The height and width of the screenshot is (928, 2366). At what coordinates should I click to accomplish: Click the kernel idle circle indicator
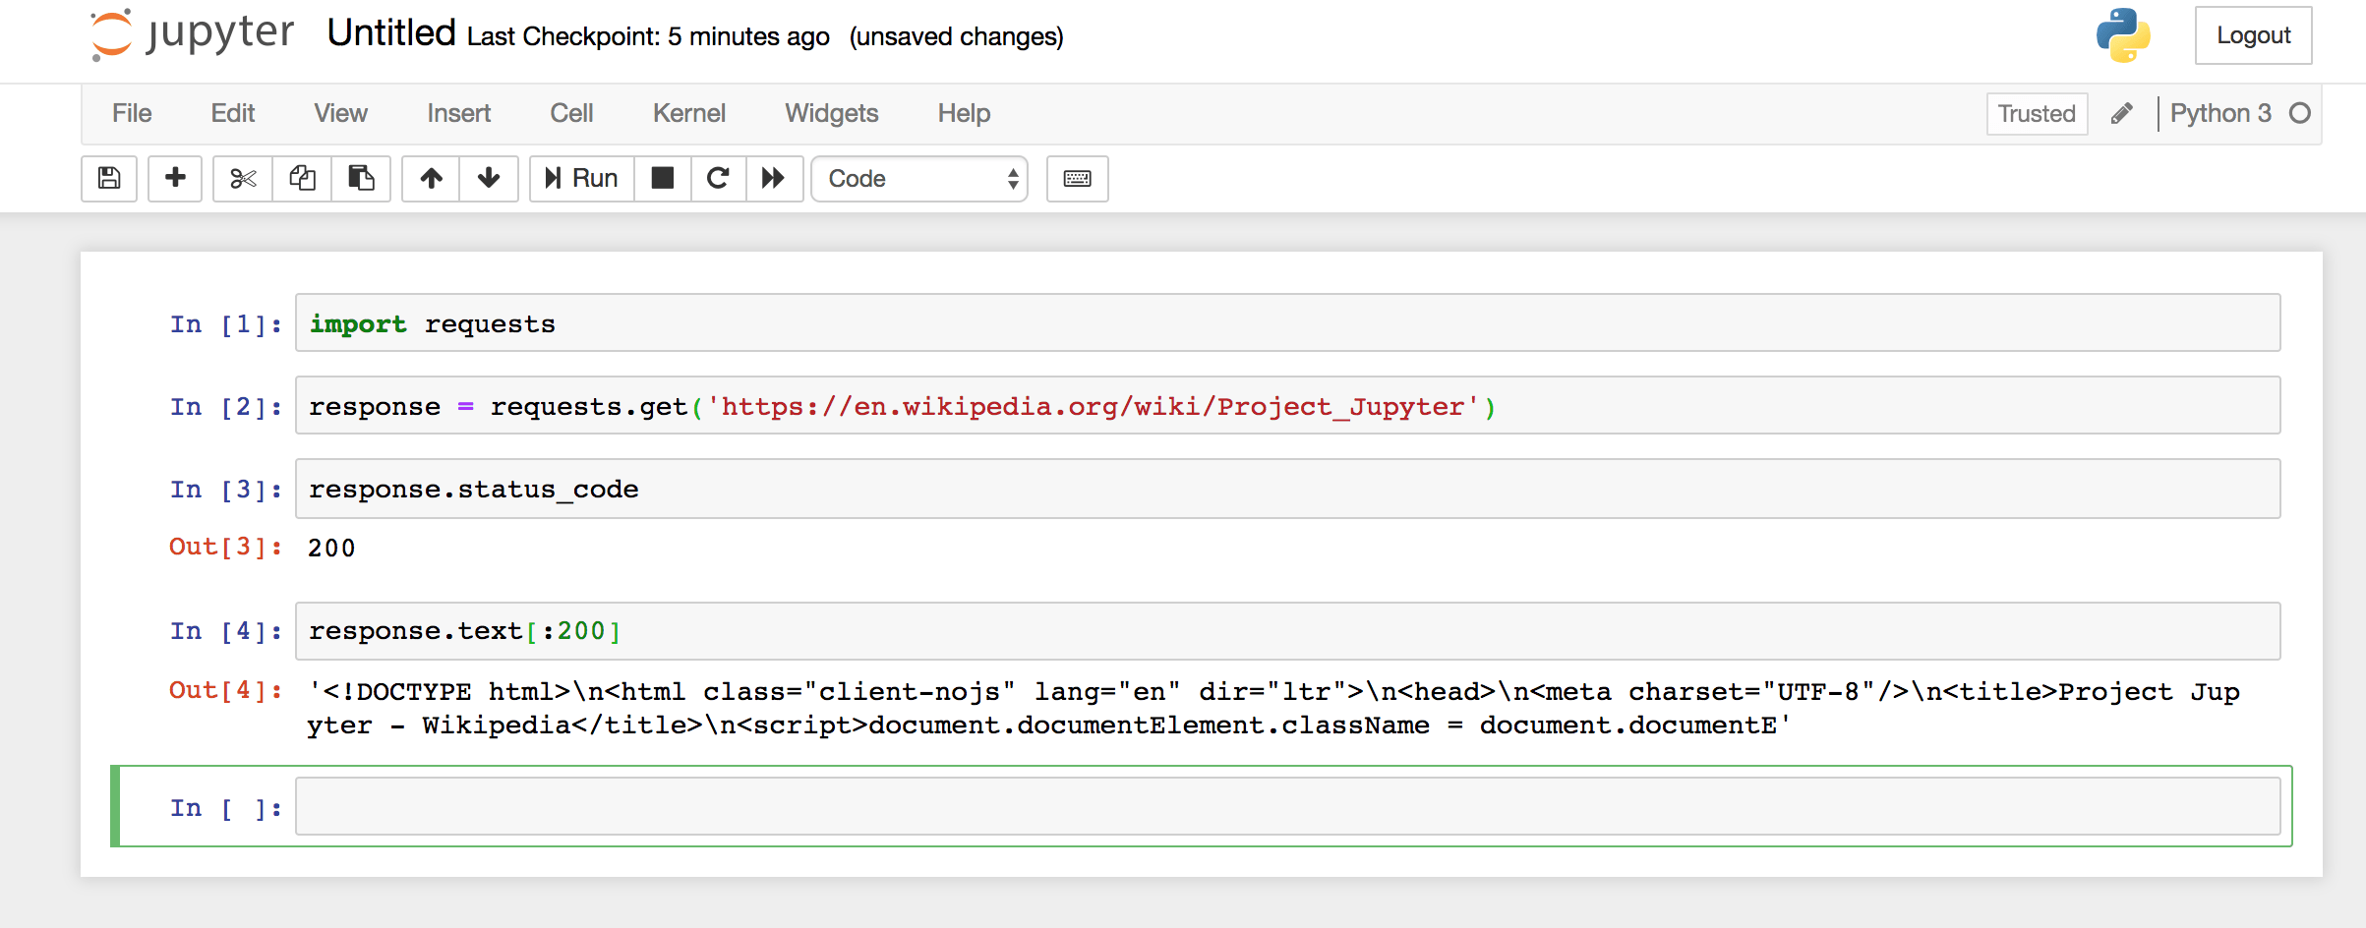point(2299,113)
